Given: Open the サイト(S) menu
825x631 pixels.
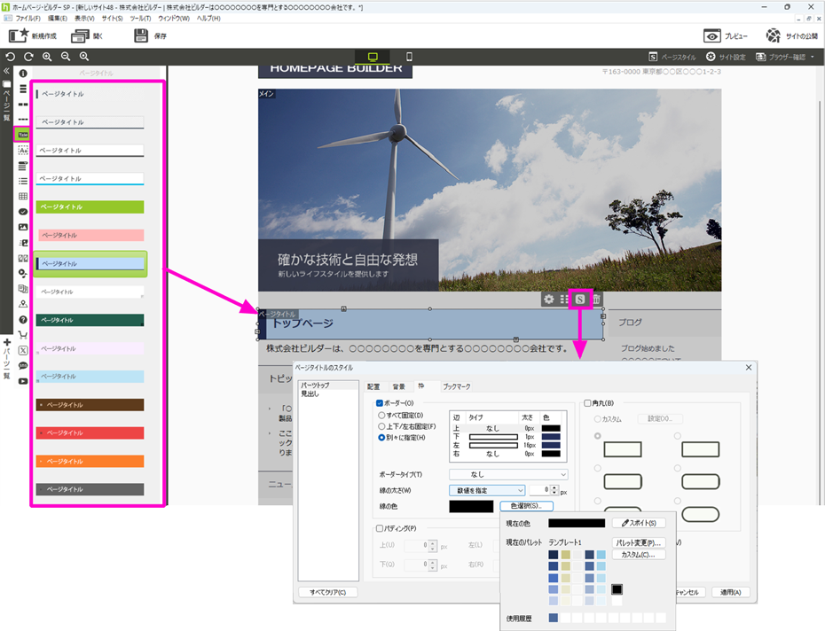Looking at the screenshot, I should (x=112, y=19).
